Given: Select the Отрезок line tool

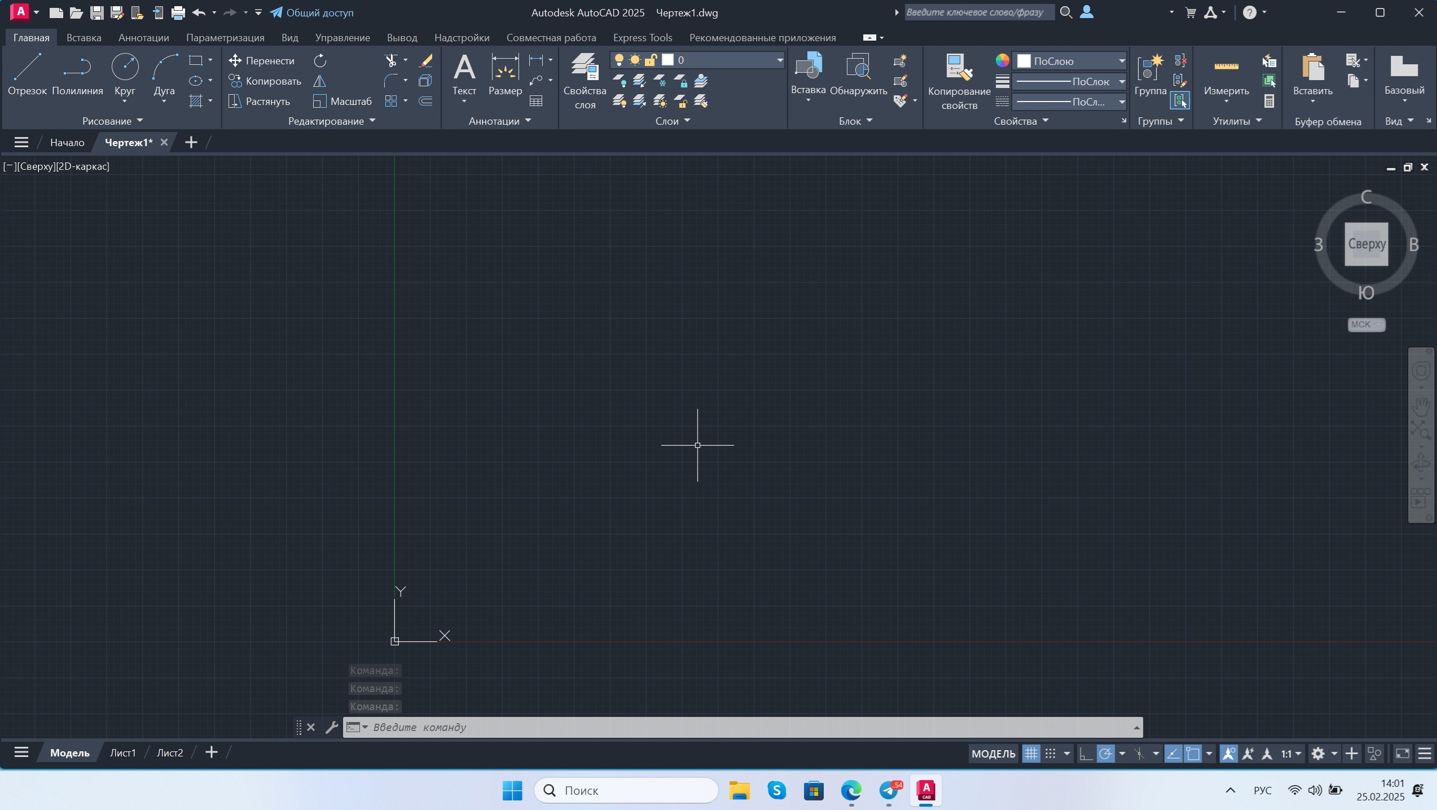Looking at the screenshot, I should click(27, 74).
